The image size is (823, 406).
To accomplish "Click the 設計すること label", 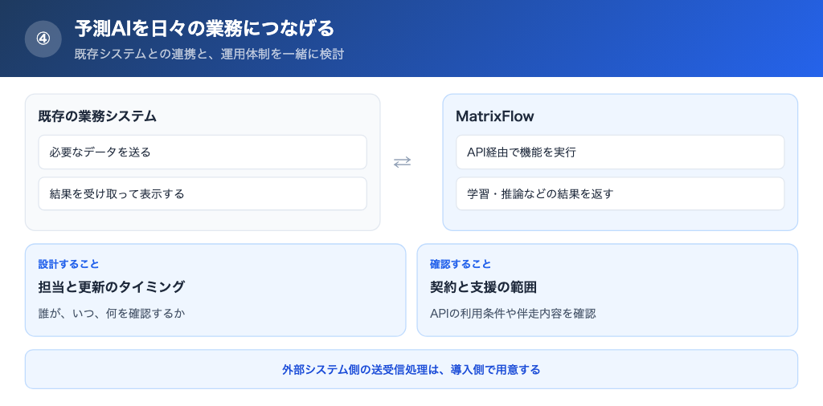I will pos(69,264).
